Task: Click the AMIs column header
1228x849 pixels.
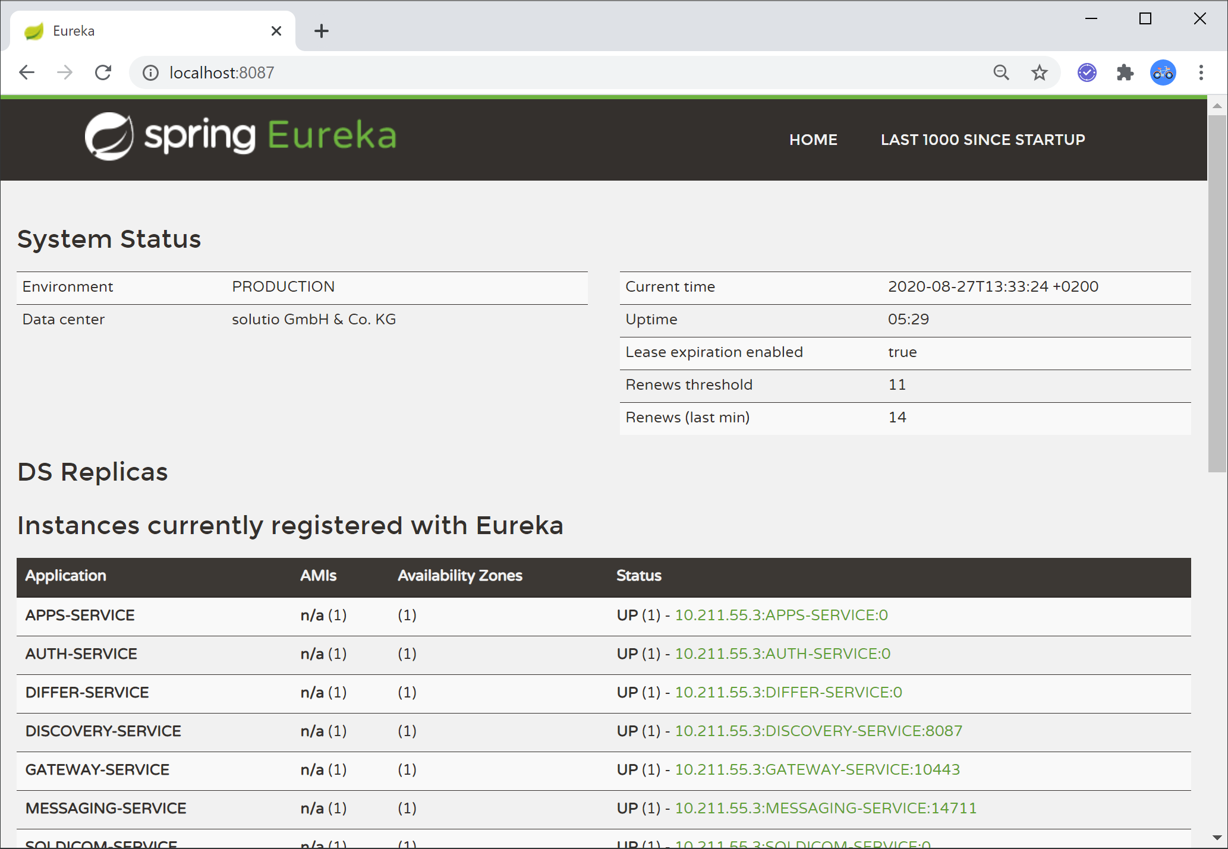Action: tap(318, 575)
